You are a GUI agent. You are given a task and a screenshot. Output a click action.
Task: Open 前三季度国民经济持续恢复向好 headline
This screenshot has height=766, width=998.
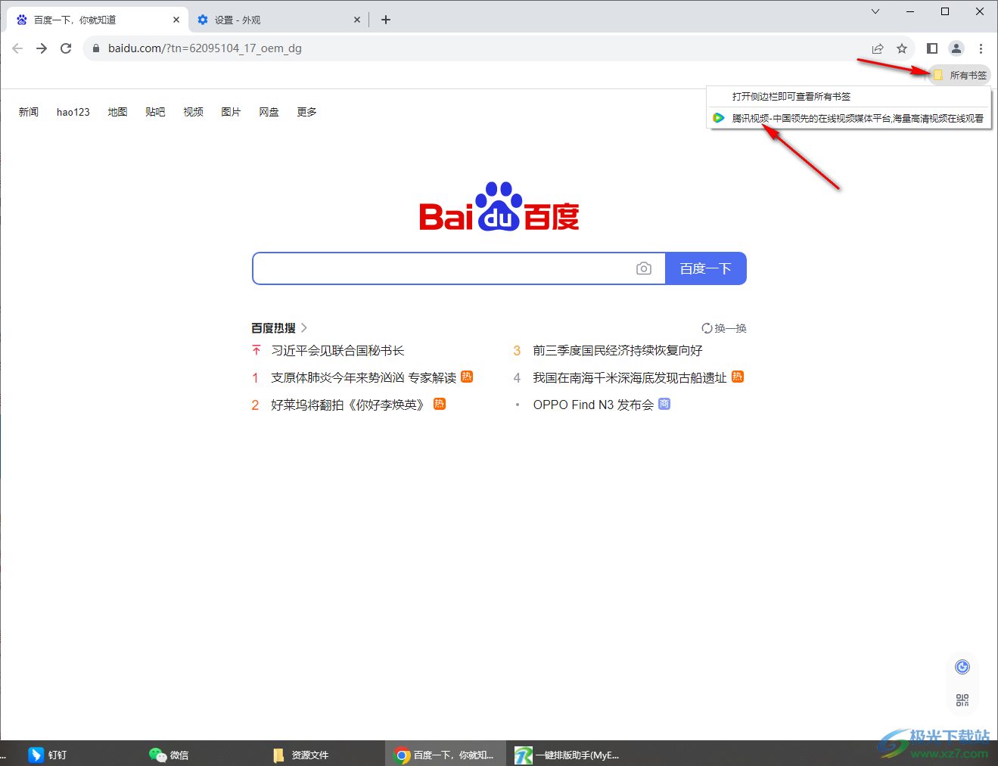click(x=618, y=351)
